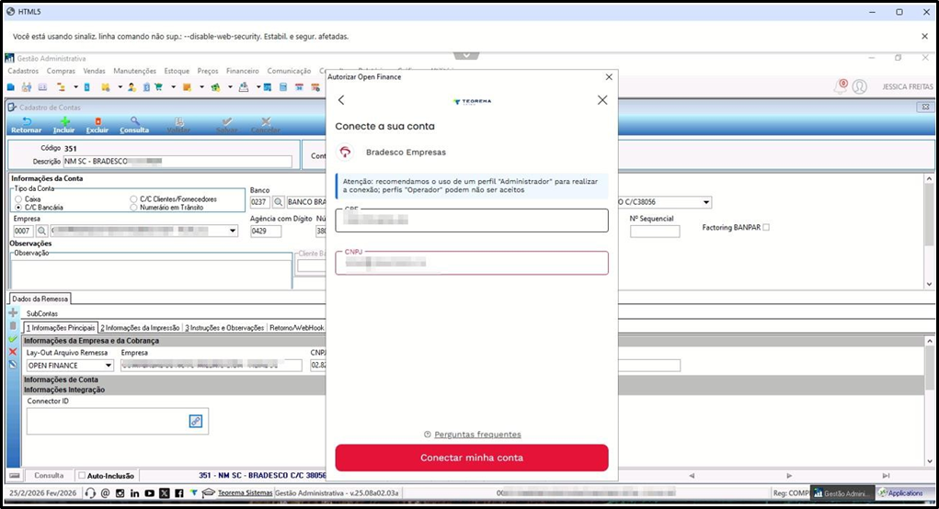Click the Conectar minha conta button
939x509 pixels.
point(472,458)
